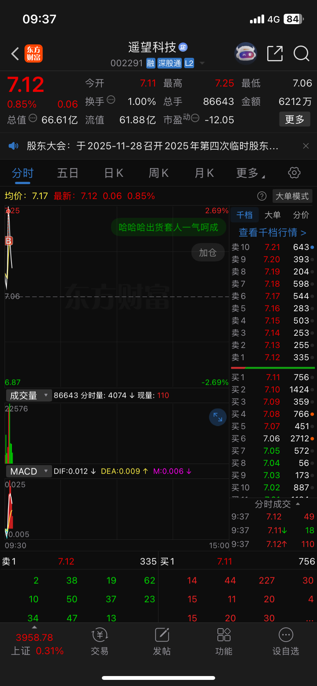Tap the volume bars chart

[x=117, y=433]
